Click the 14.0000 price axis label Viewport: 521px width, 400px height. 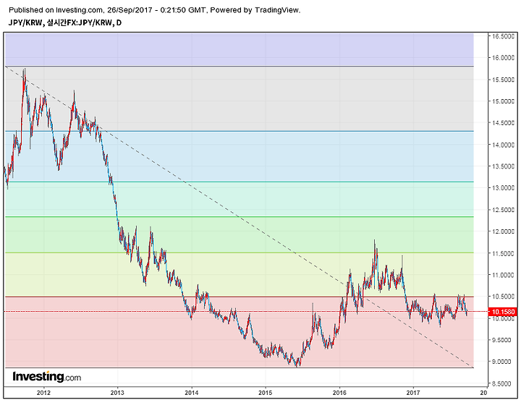(x=504, y=145)
